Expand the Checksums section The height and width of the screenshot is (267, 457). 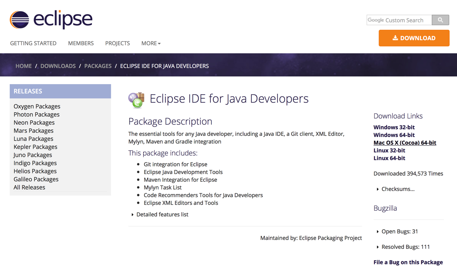[x=398, y=189]
